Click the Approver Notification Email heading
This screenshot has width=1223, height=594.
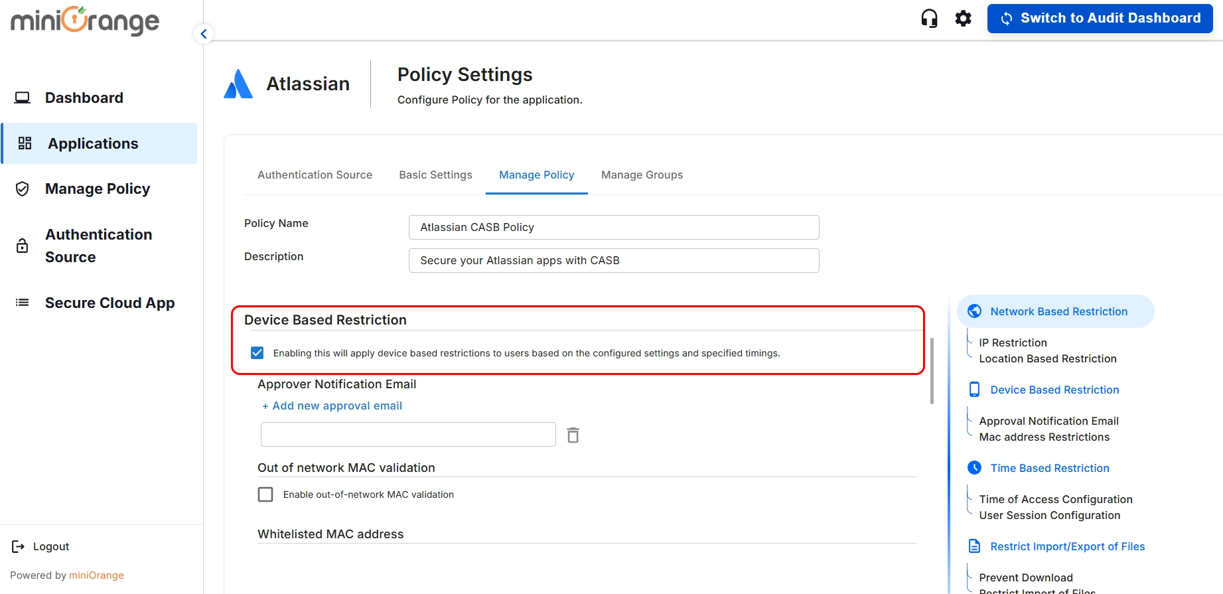click(x=337, y=384)
